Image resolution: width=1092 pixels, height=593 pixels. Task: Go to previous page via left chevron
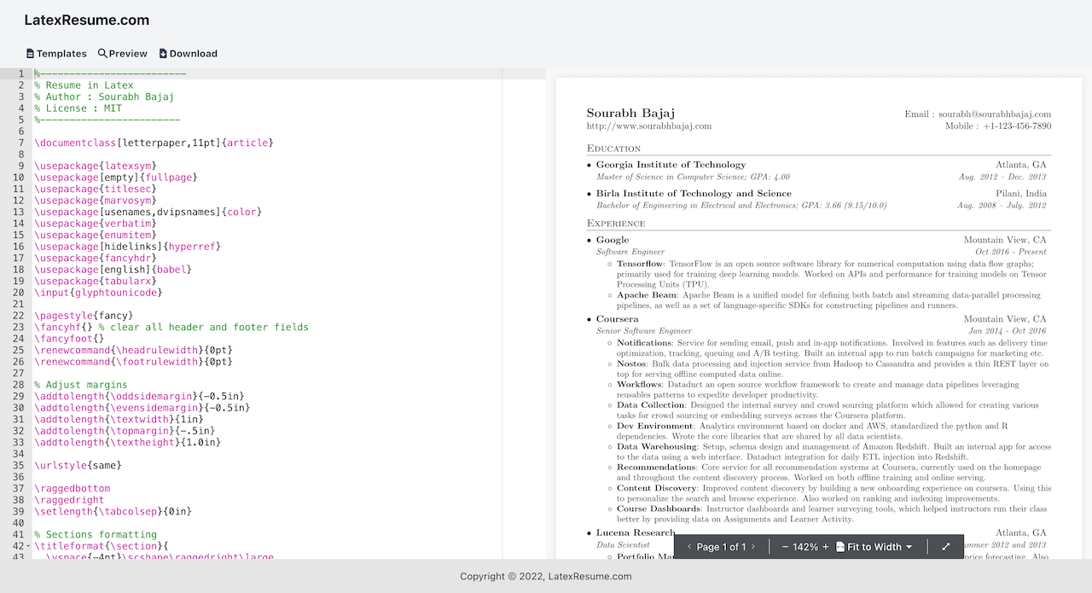coord(689,546)
